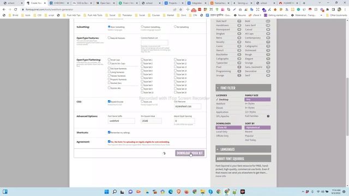Screen dimensions: 349x196
Task: Uncheck Remember my settings
Action: (x=109, y=132)
